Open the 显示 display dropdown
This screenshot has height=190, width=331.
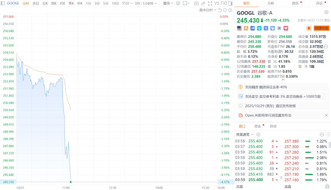point(168,3)
